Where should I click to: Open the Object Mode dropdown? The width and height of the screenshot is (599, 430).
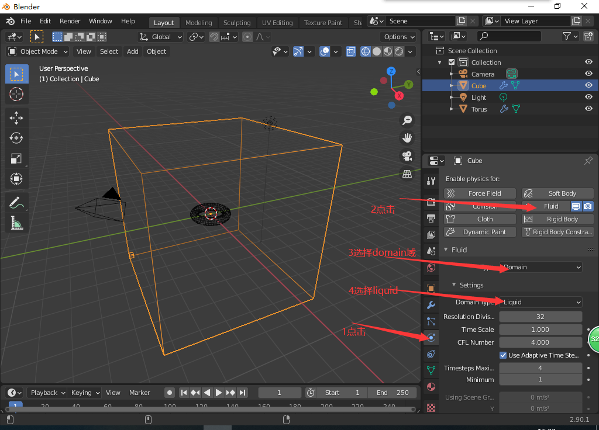37,51
